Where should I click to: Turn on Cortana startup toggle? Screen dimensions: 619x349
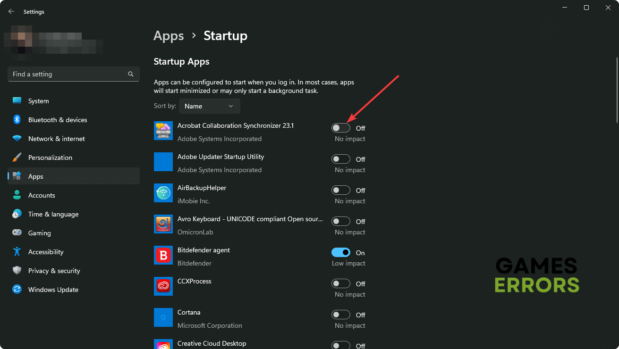[x=341, y=315]
